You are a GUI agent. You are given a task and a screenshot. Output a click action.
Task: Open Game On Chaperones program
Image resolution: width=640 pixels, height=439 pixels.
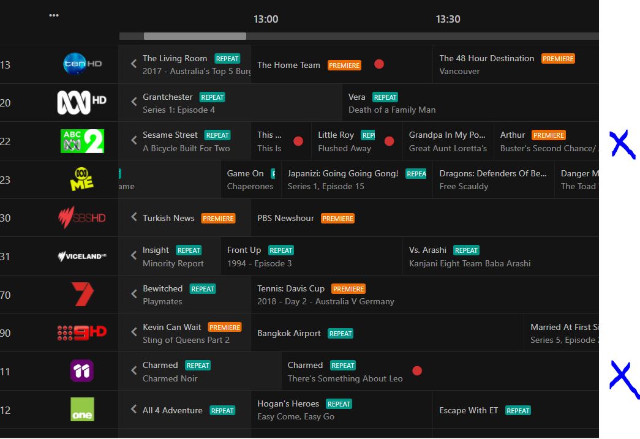[251, 179]
